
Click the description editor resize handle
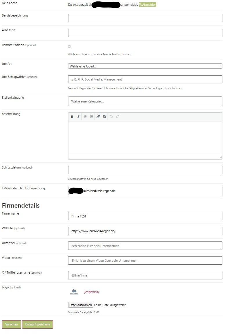tap(221, 158)
